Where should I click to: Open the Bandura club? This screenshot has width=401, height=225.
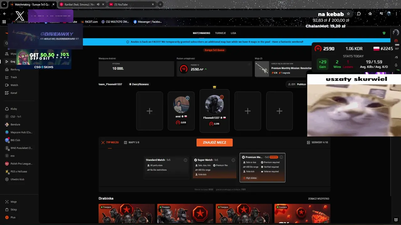[x=13, y=124]
